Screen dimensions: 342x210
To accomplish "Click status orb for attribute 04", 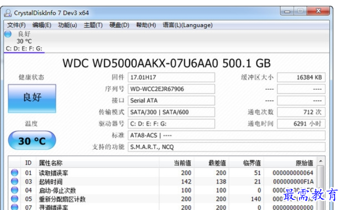I will click(x=14, y=190).
